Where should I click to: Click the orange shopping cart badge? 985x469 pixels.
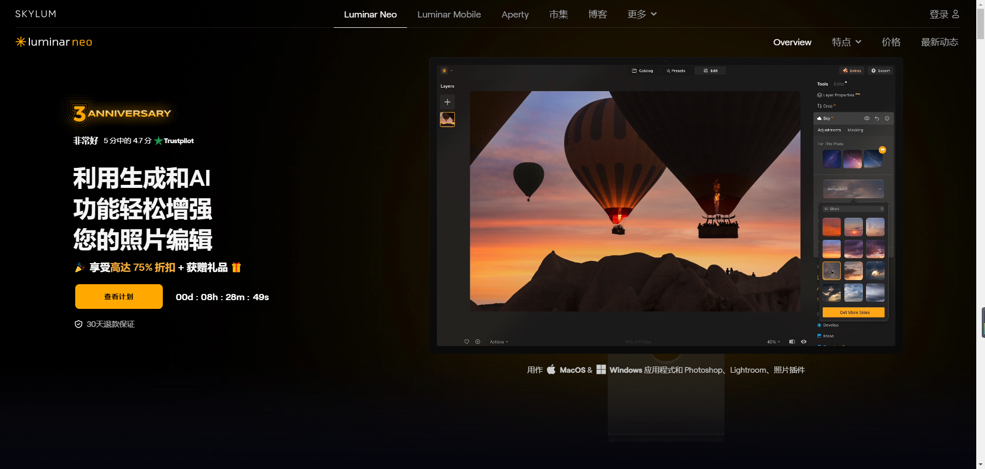(882, 150)
